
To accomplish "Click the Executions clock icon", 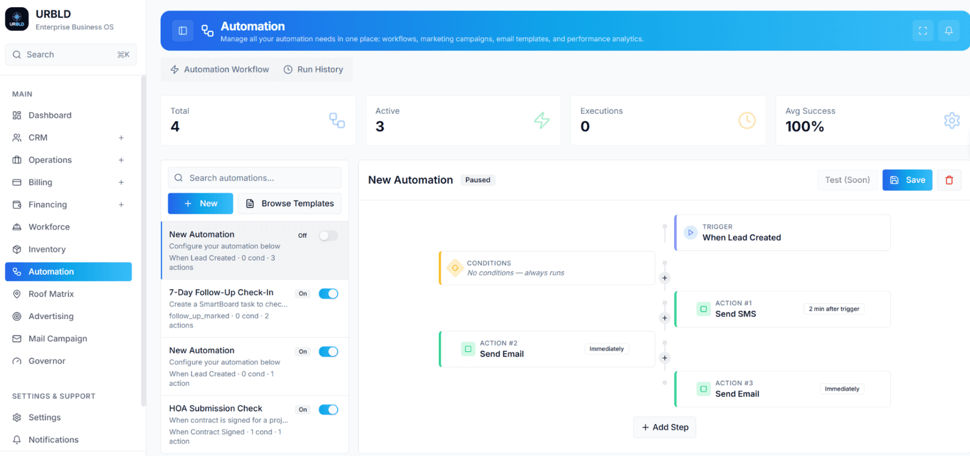I will pyautogui.click(x=747, y=121).
